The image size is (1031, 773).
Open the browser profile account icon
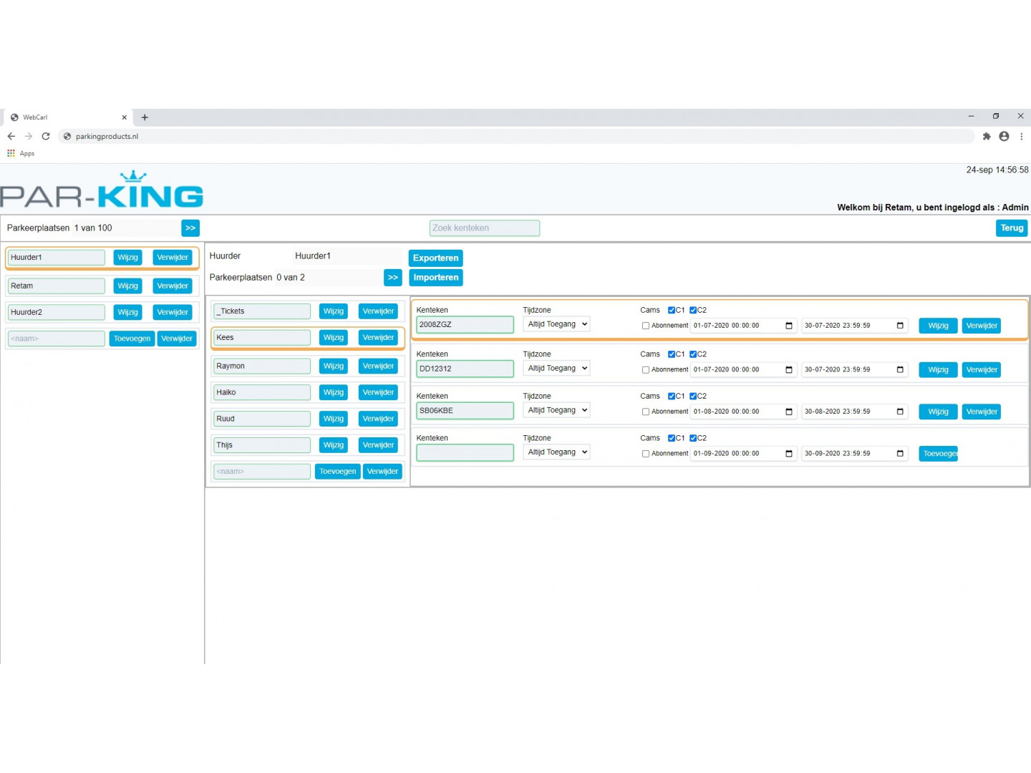tap(1004, 136)
